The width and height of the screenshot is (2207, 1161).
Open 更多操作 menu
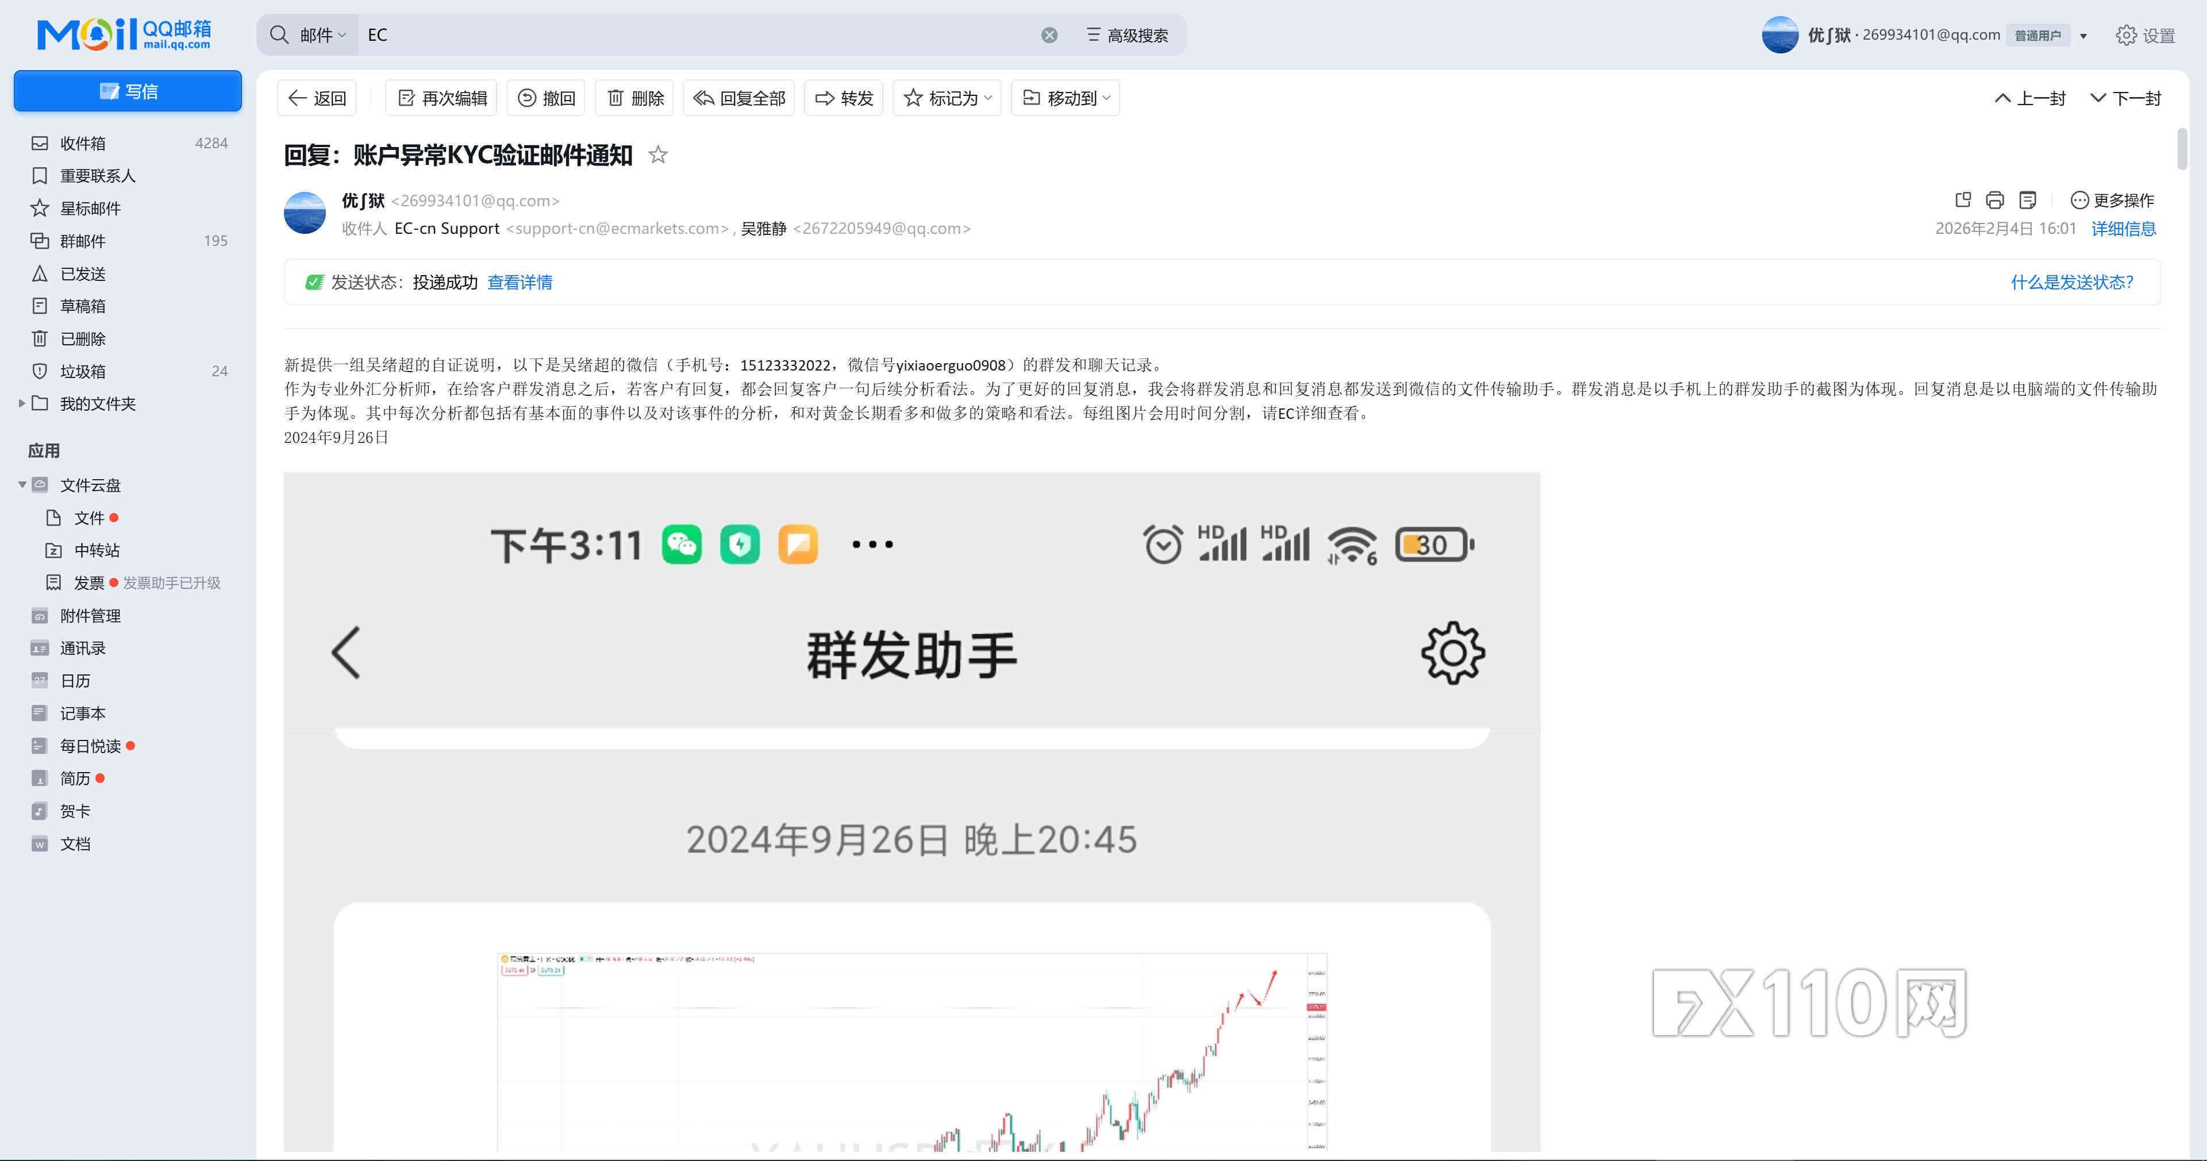[2112, 199]
